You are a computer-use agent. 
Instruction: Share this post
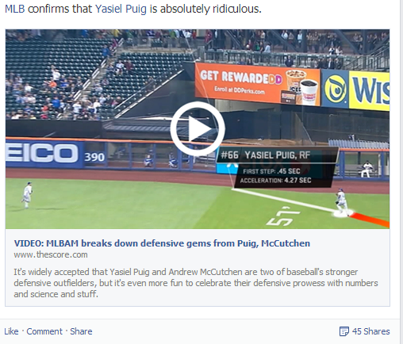click(81, 331)
